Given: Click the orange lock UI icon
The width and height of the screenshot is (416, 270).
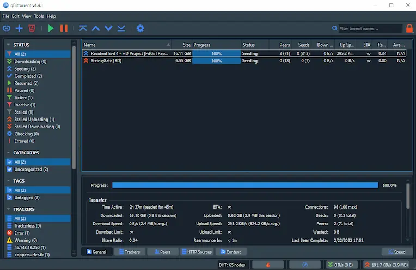Looking at the screenshot, I should [x=409, y=28].
